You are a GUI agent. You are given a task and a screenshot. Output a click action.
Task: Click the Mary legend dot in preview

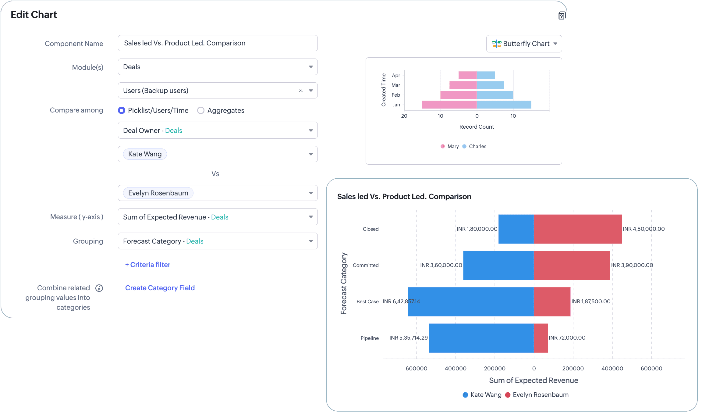click(x=442, y=147)
